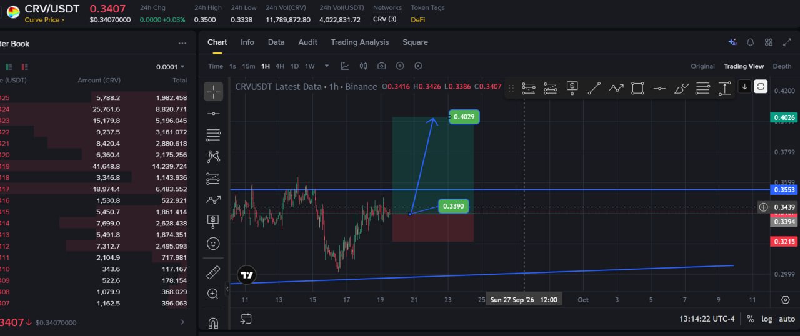Select the 1H interval
800x336 pixels.
point(266,66)
